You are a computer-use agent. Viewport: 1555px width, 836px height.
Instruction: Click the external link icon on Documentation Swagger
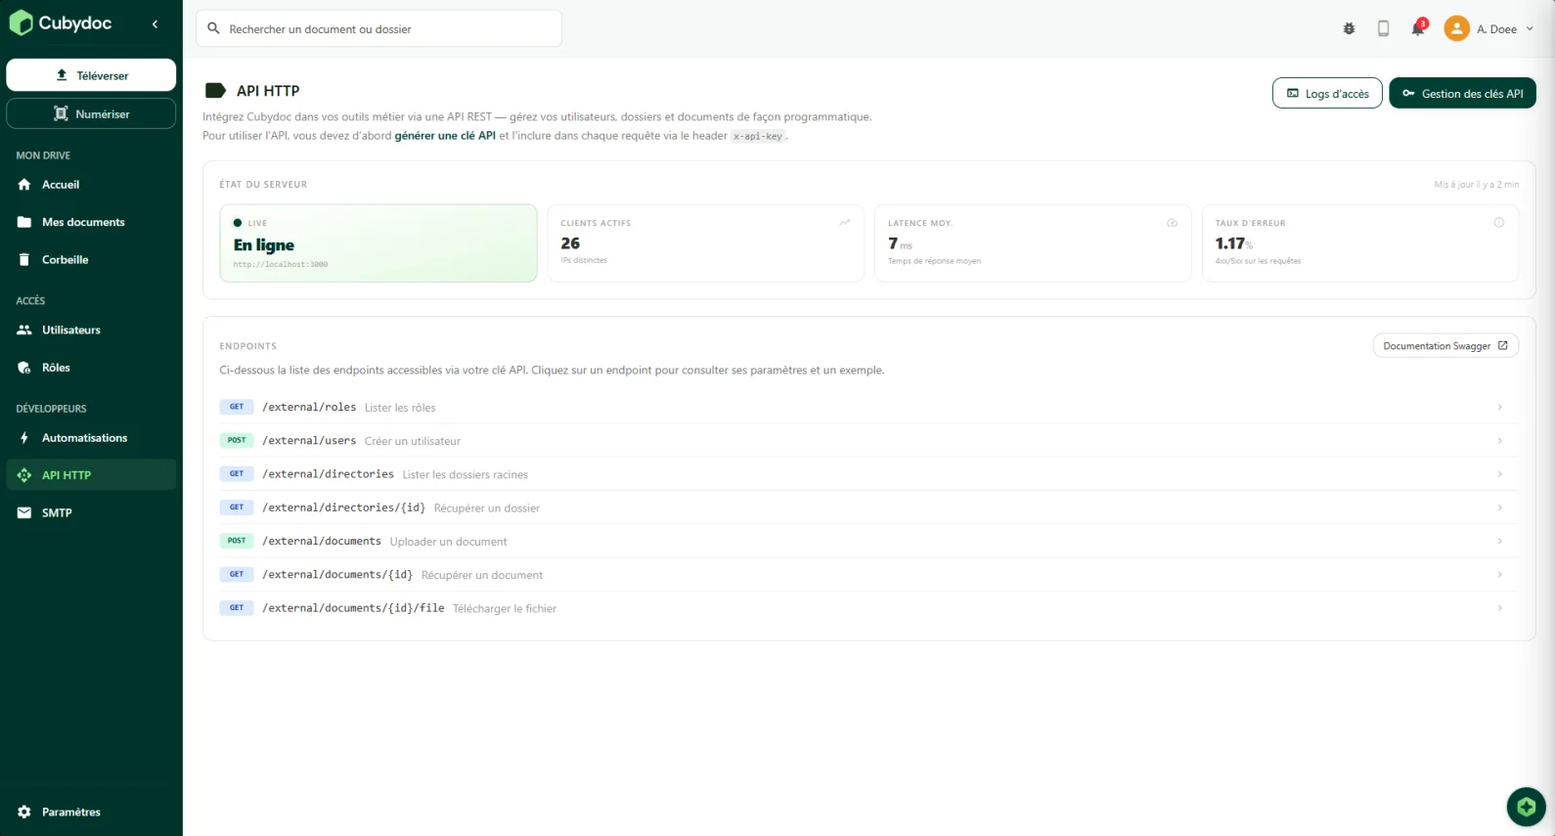tap(1503, 345)
